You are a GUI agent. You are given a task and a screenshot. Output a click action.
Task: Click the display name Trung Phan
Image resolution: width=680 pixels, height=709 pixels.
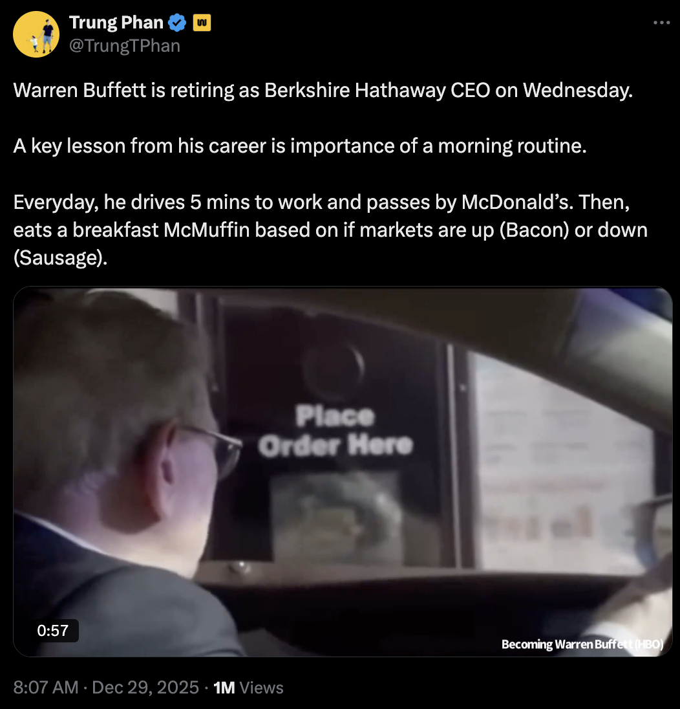point(116,23)
